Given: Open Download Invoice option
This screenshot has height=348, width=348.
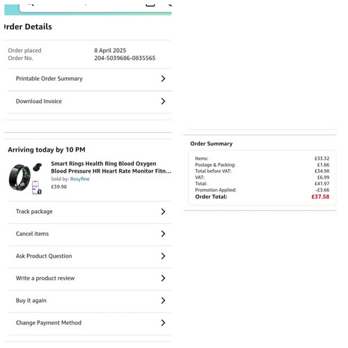Looking at the screenshot, I should point(90,101).
